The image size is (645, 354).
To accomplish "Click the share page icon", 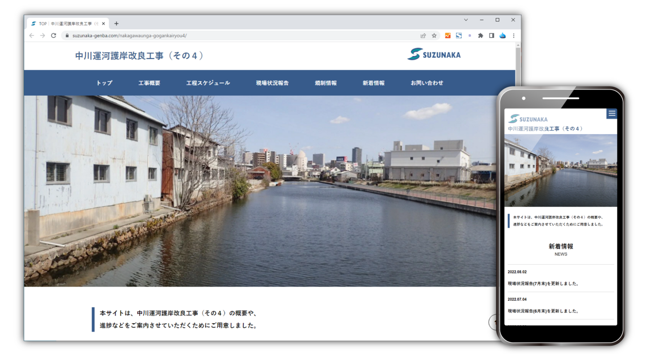I will (x=423, y=35).
